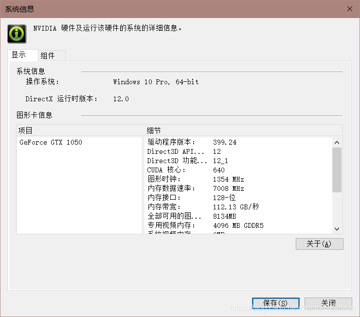Click the 保存(S) button

coord(275,303)
